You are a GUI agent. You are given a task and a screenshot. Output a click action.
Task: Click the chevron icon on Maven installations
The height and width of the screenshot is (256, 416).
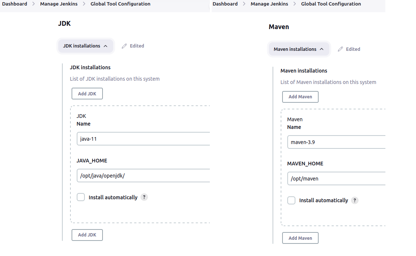point(322,49)
